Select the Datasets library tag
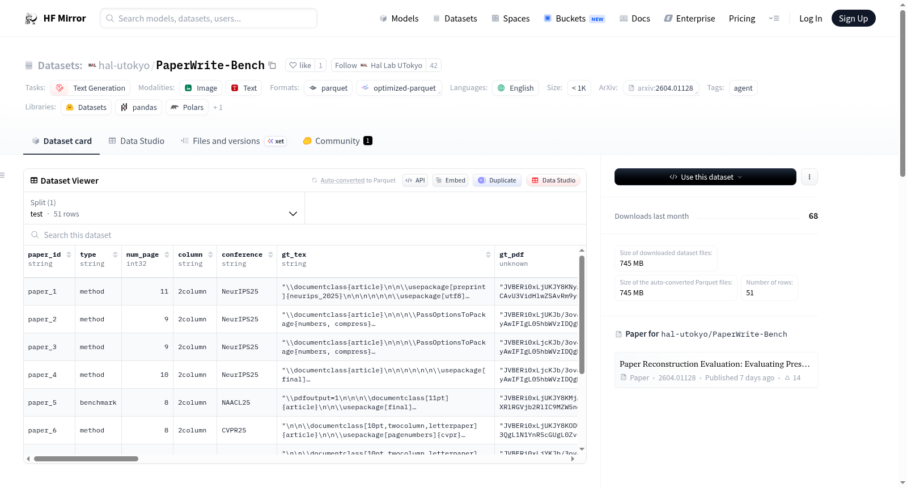Screen dimensions: 907x488 (86, 107)
